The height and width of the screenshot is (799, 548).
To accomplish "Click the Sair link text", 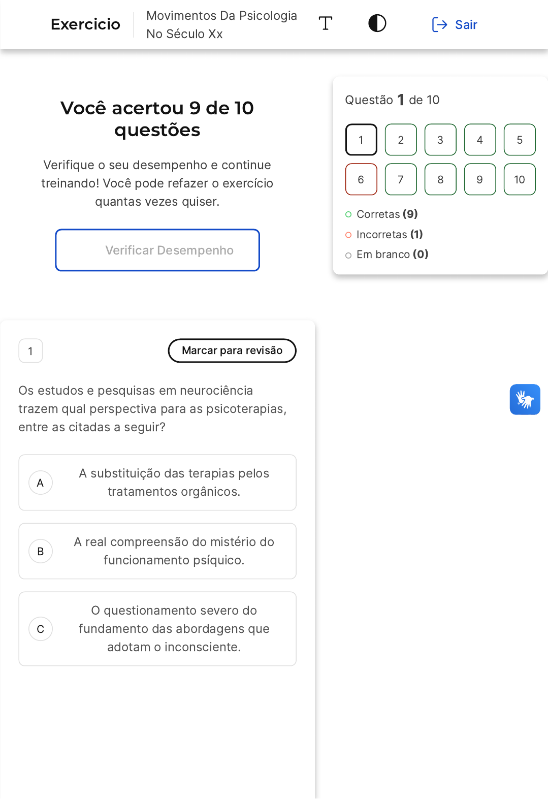I will coord(466,24).
